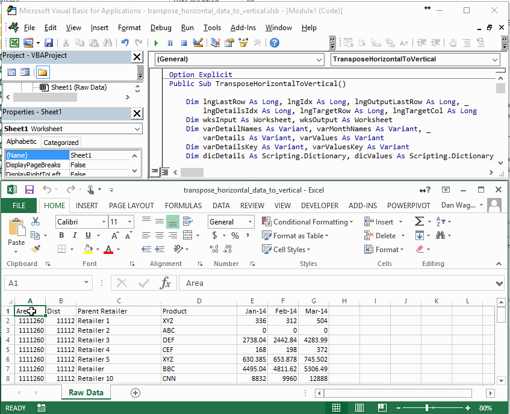Adjust the zoom slider at 80%
The image size is (510, 414).
point(427,407)
